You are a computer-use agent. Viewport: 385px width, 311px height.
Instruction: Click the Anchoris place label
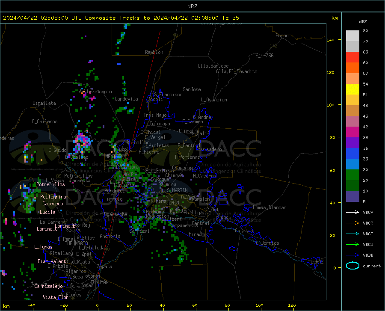(110, 236)
